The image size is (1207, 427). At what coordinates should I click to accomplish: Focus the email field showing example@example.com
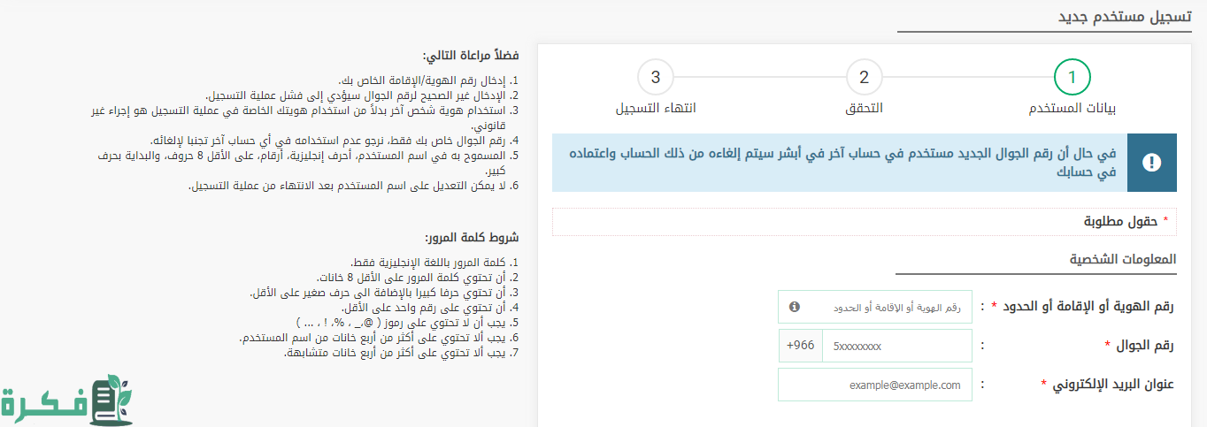pos(874,385)
